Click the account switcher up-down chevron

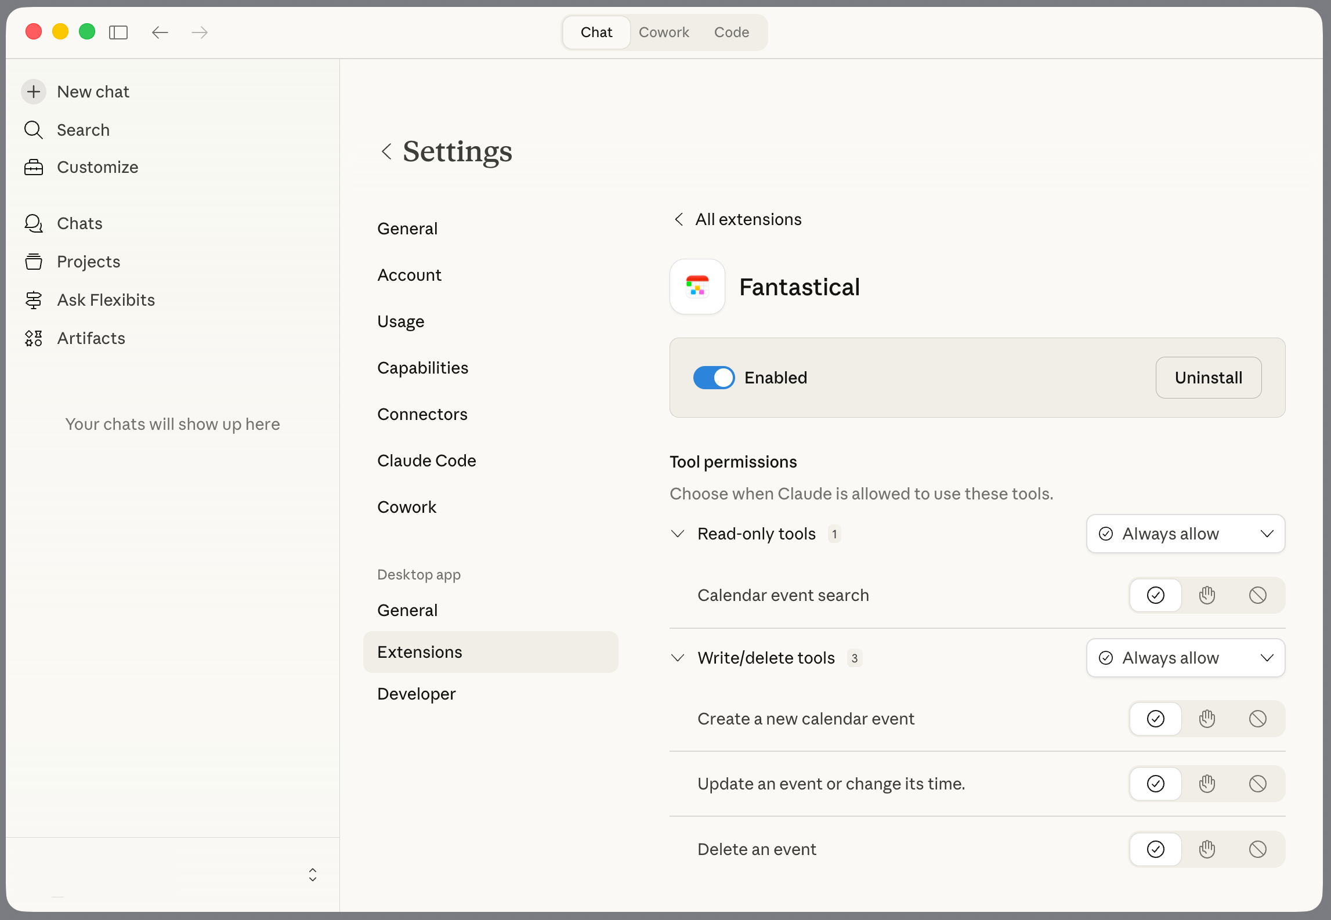[313, 875]
